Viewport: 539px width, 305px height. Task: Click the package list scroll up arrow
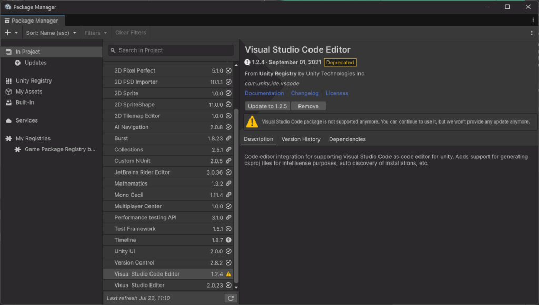[x=236, y=65]
